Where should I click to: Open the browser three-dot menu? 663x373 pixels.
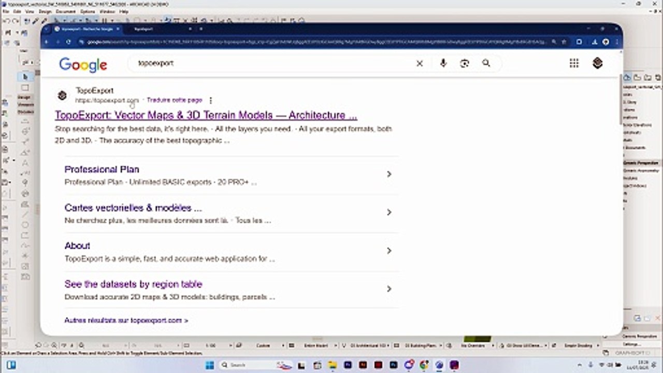617,42
